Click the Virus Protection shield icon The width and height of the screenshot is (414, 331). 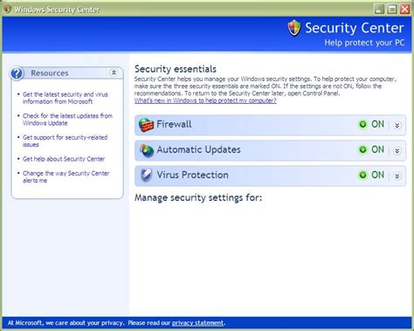pyautogui.click(x=146, y=176)
